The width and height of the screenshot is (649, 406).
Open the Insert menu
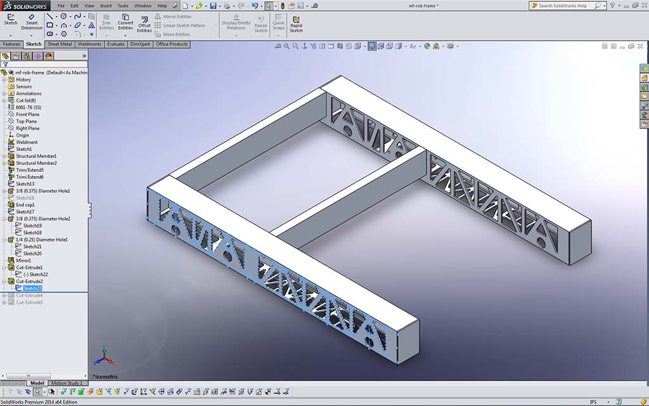pos(105,6)
